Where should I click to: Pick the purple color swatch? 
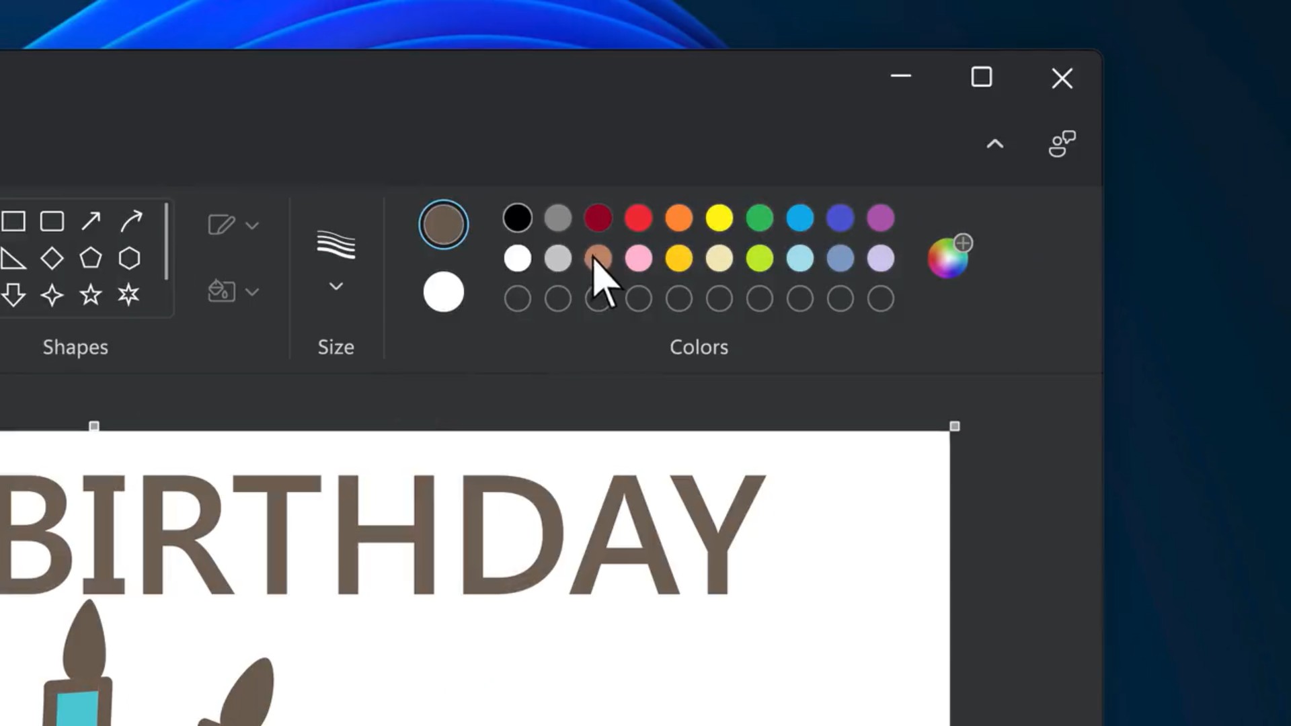point(881,218)
